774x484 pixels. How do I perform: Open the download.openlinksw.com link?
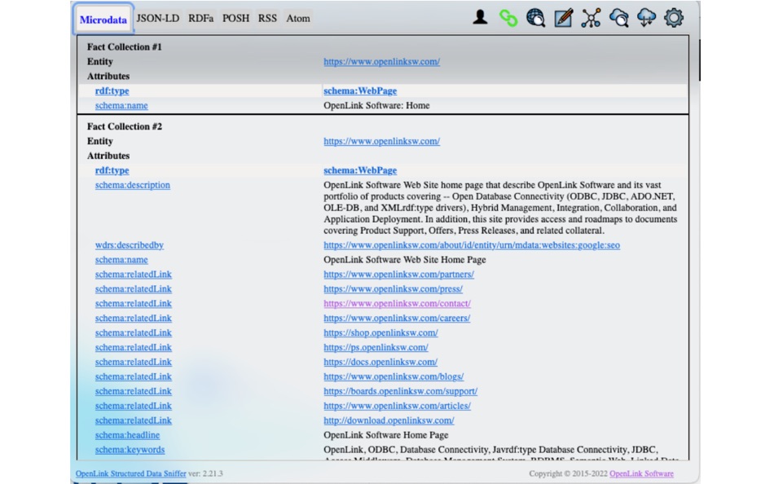tap(389, 420)
